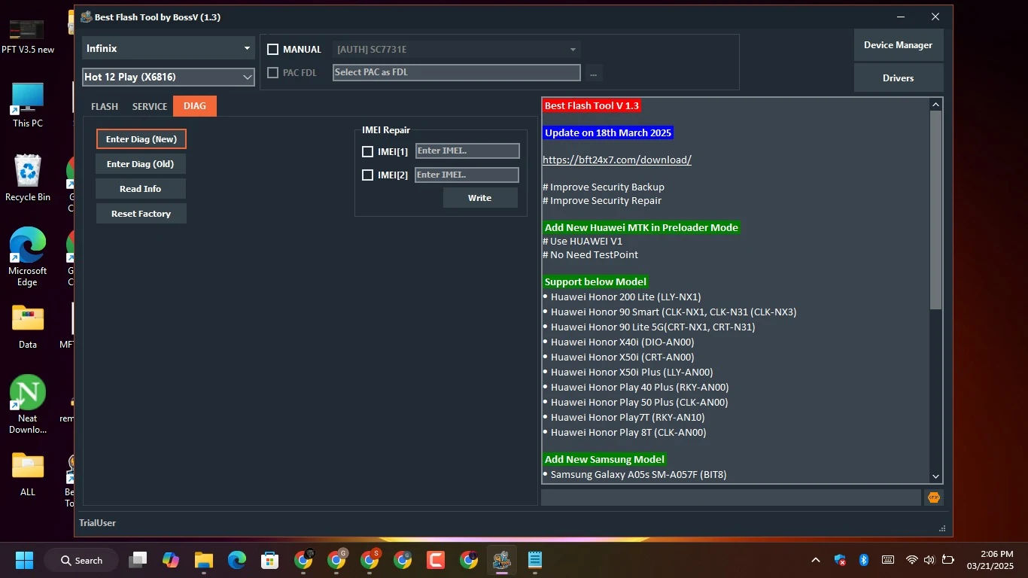Check the IMEI[2] checkbox
Viewport: 1028px width, 578px height.
click(367, 175)
